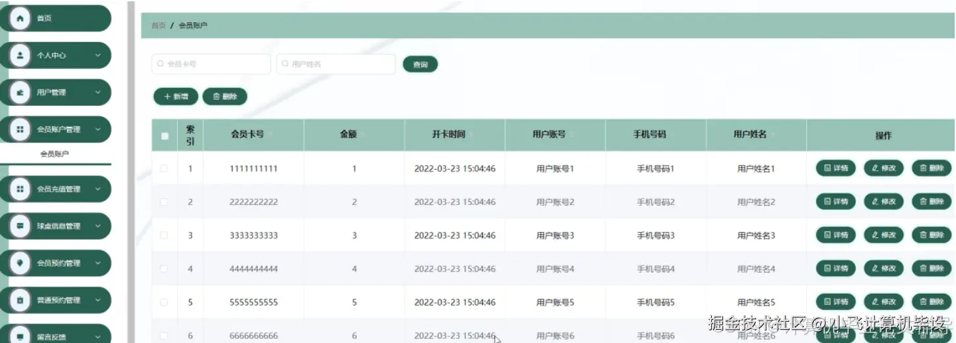Click 修改 for card 2222222222

pyautogui.click(x=884, y=201)
